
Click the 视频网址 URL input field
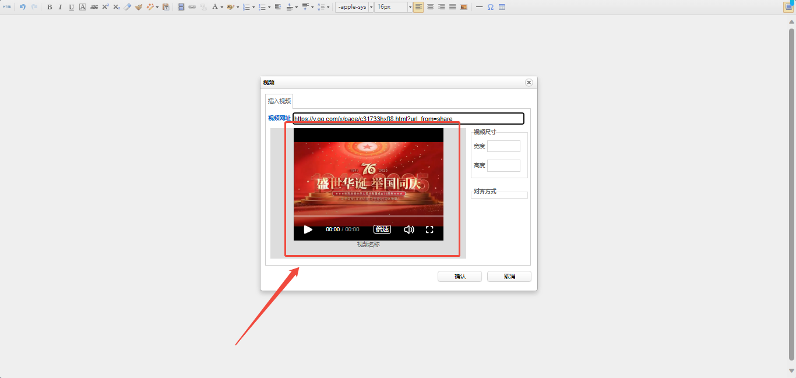click(x=408, y=119)
